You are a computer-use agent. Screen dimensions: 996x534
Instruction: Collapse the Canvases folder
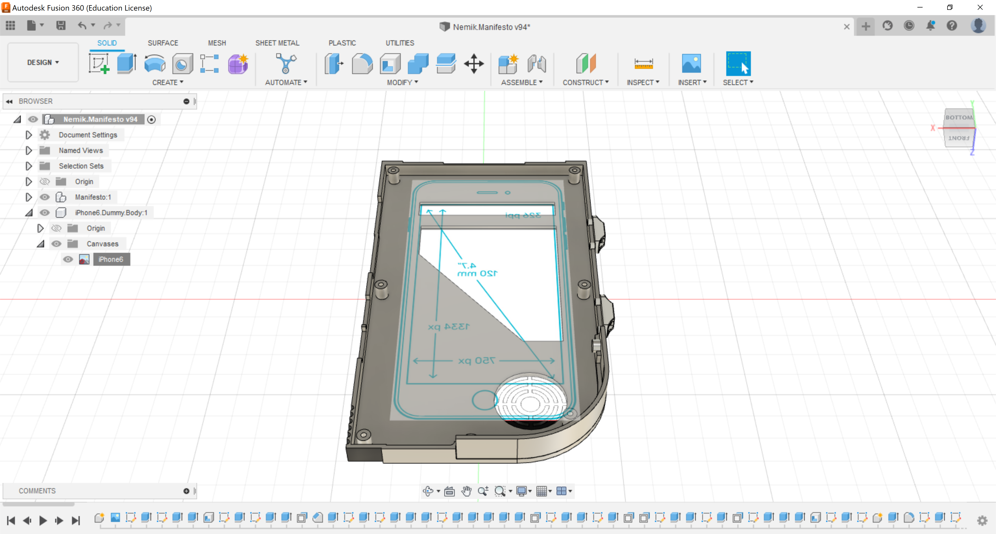pos(41,244)
